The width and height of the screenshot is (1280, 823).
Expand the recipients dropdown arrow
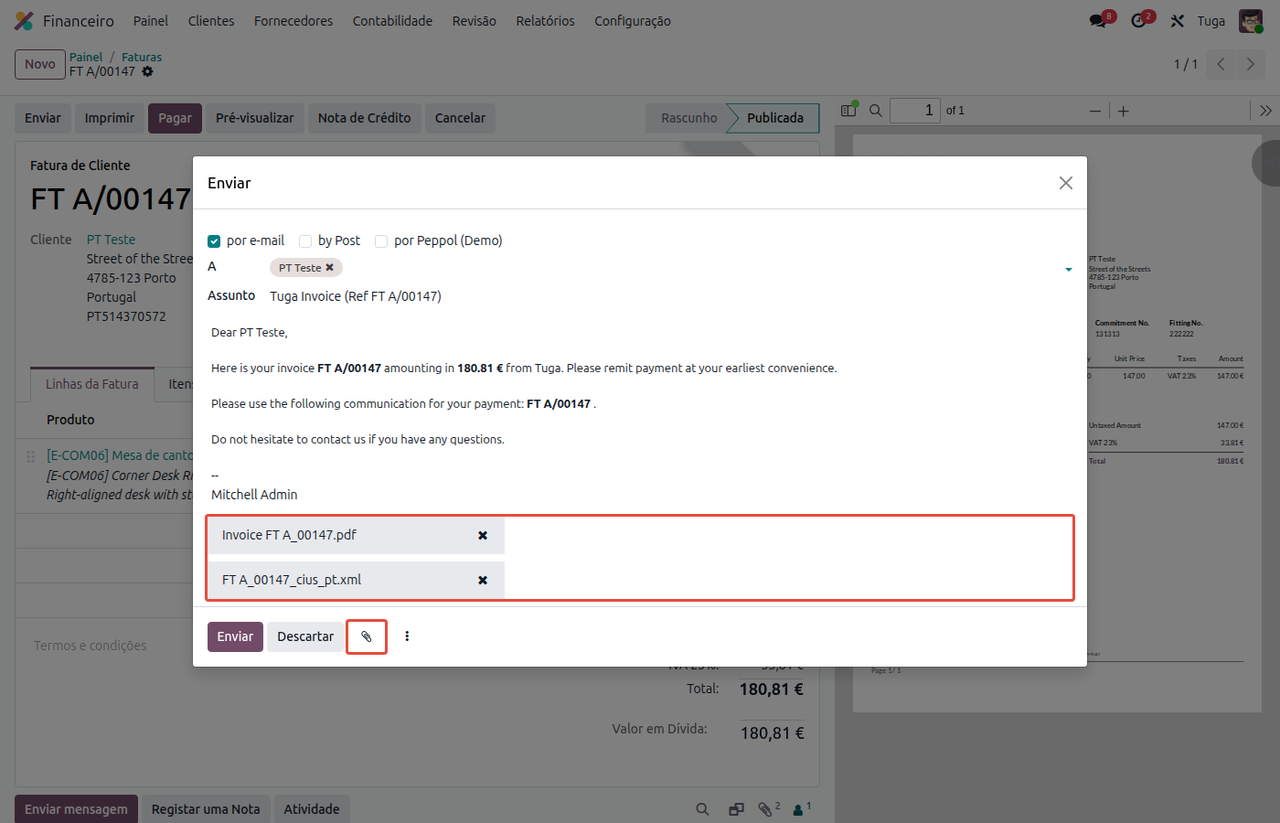(1069, 269)
